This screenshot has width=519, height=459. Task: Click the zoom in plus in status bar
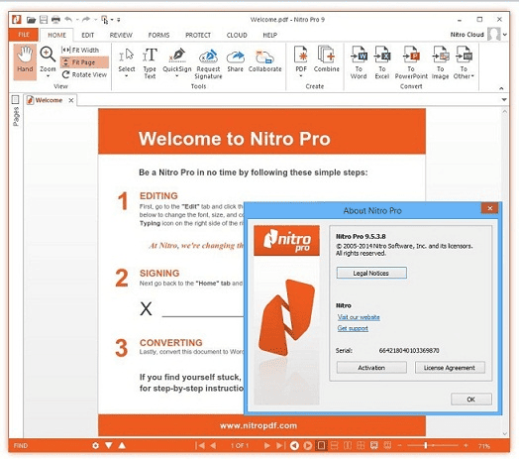pyautogui.click(x=467, y=446)
